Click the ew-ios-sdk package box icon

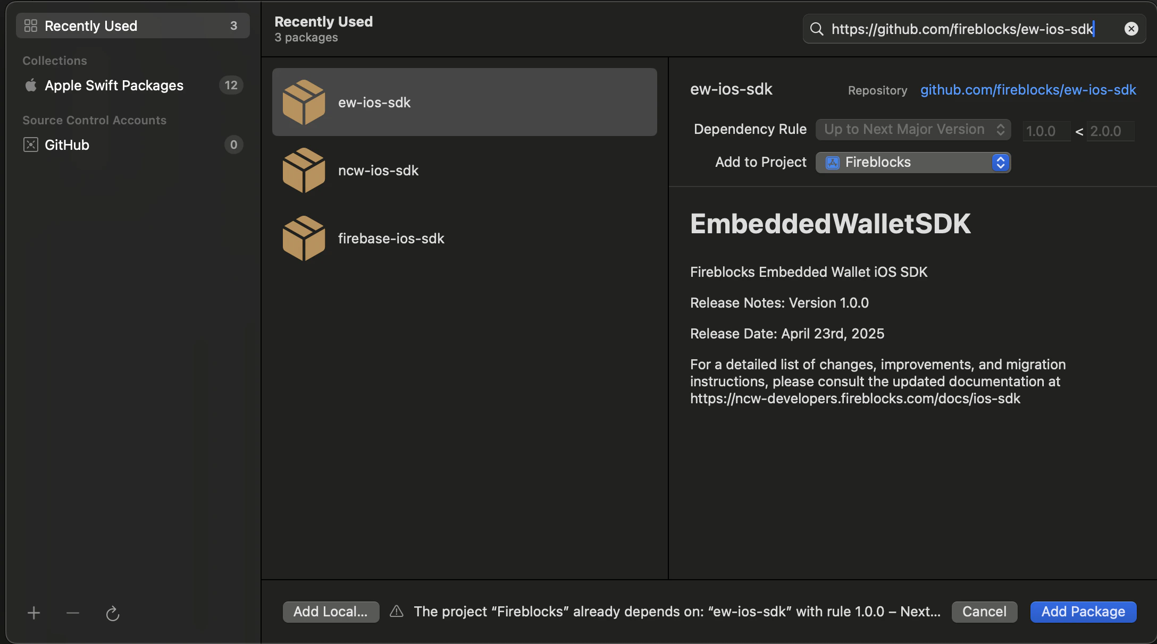(304, 102)
